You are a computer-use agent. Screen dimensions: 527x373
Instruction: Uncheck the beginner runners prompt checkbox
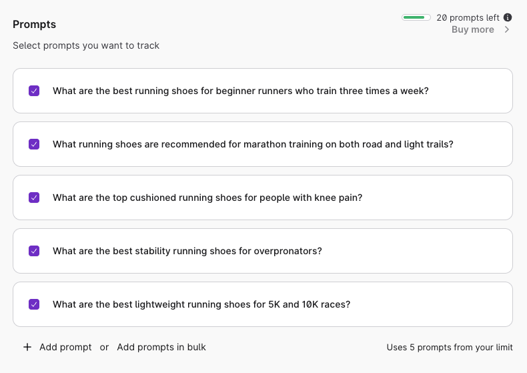[x=34, y=91]
